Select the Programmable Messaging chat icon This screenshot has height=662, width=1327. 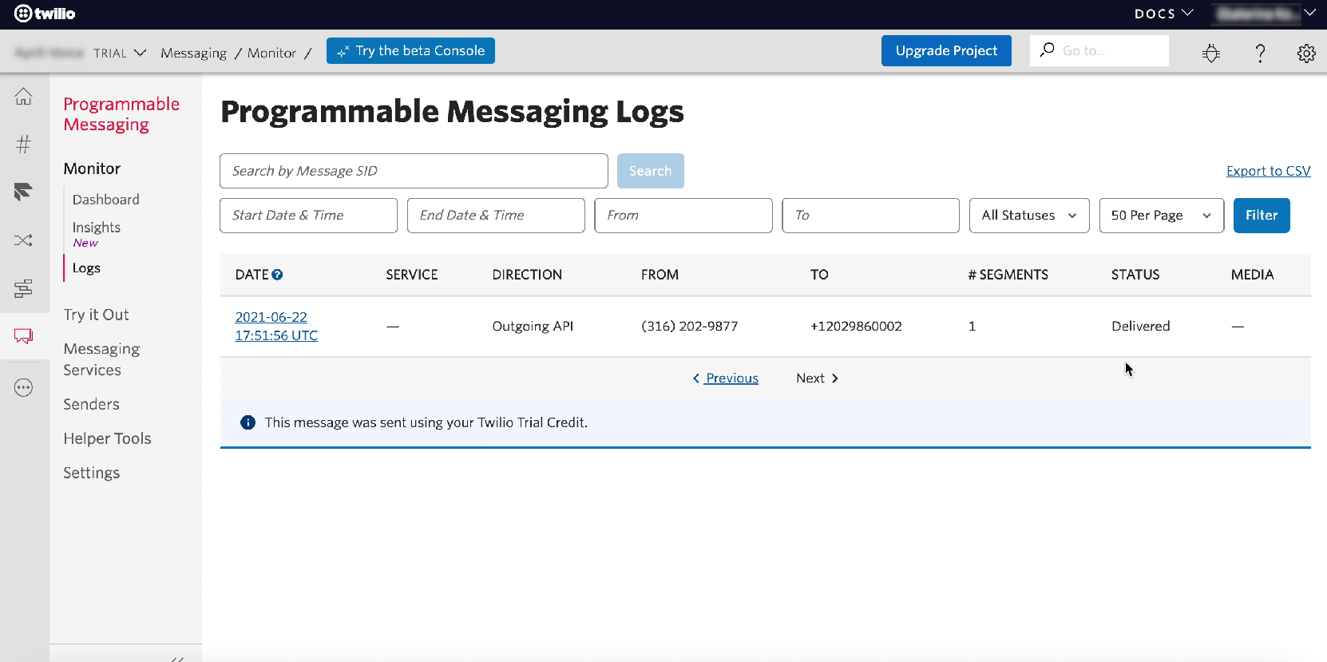tap(24, 336)
